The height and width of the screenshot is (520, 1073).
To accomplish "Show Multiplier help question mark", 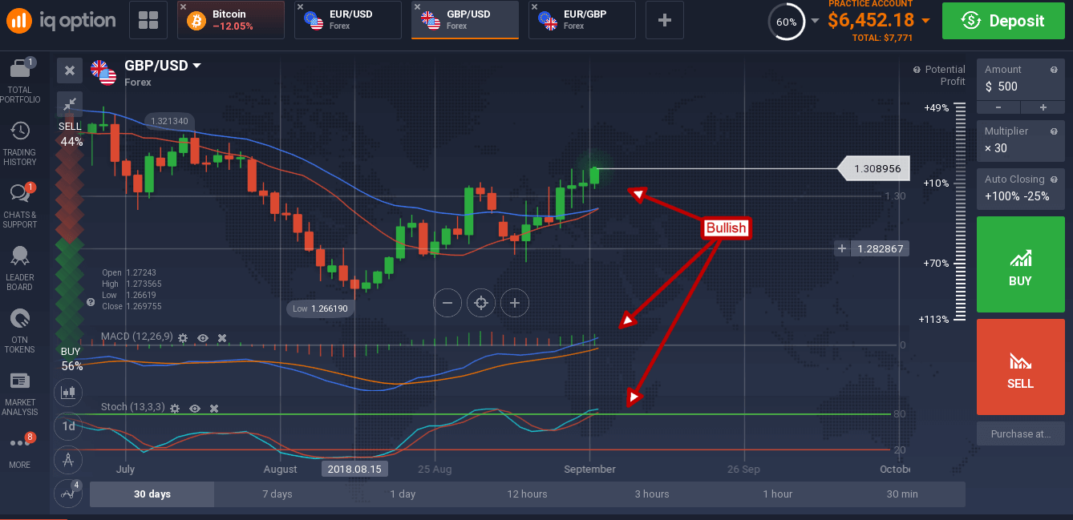I will pos(1054,131).
